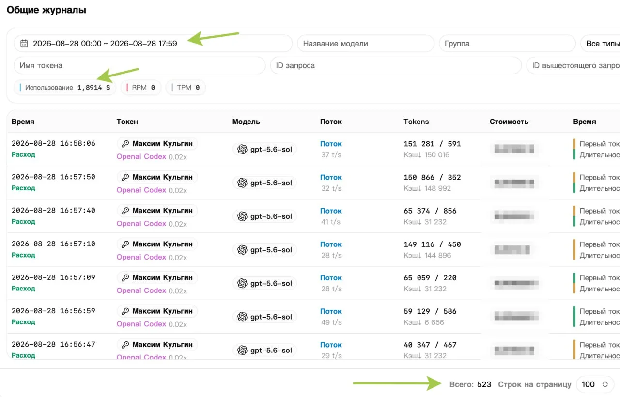This screenshot has height=397, width=620.
Task: Click the key icon in the 16:57:40 row
Action: pos(125,211)
